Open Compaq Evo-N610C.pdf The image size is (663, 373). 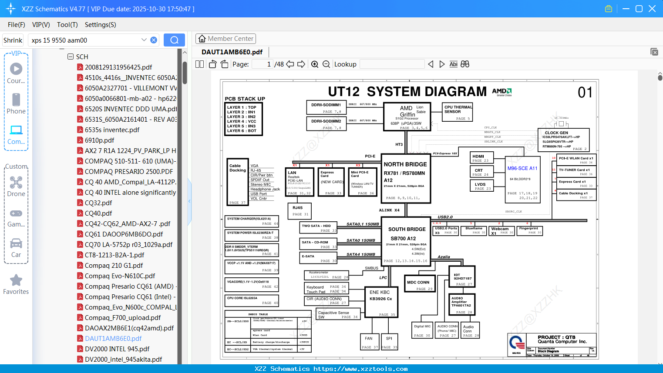tap(120, 276)
